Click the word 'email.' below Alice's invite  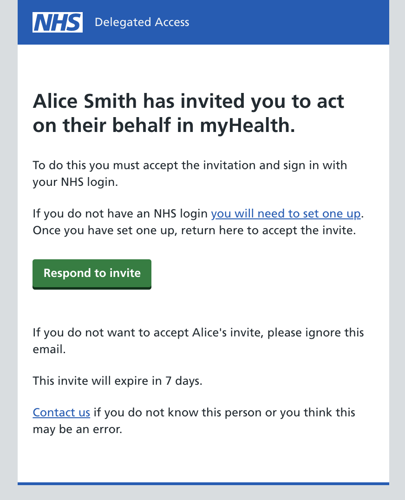(x=49, y=349)
